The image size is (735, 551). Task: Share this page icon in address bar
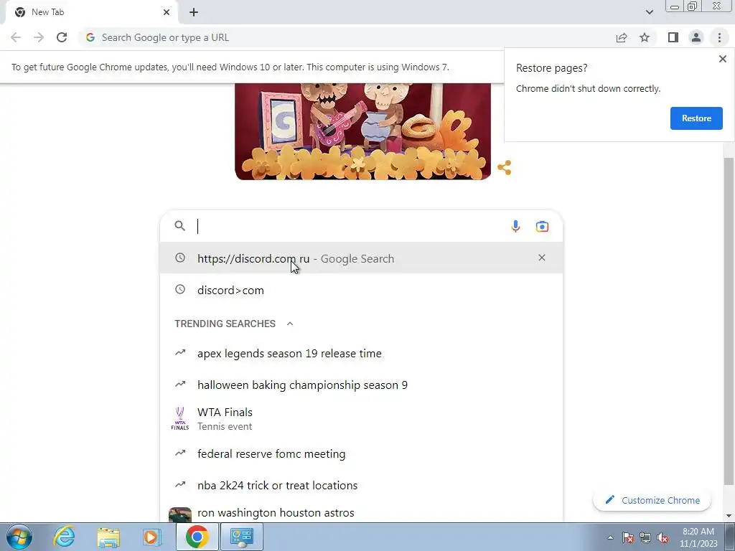(622, 37)
